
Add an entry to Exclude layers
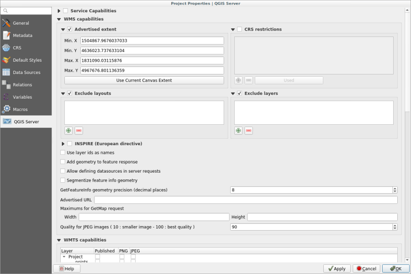pyautogui.click(x=238, y=131)
